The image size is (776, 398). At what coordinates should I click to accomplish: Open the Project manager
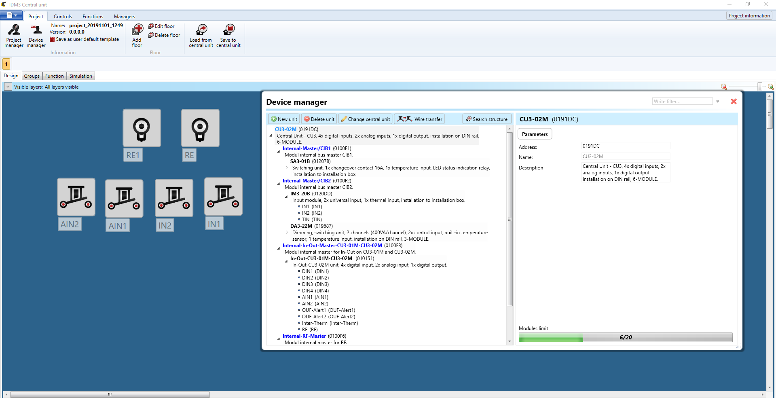[x=14, y=36]
